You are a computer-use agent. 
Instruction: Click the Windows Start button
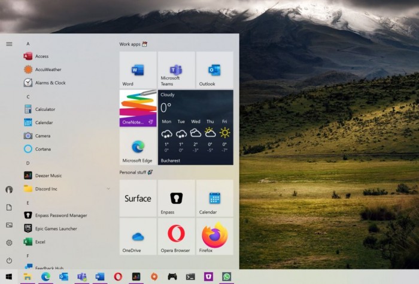point(9,277)
